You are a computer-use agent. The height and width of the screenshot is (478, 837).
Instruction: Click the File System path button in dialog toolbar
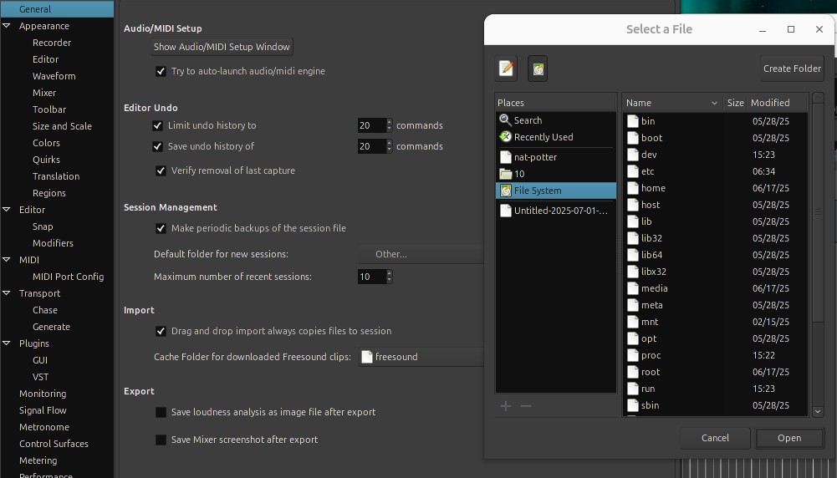(x=538, y=69)
